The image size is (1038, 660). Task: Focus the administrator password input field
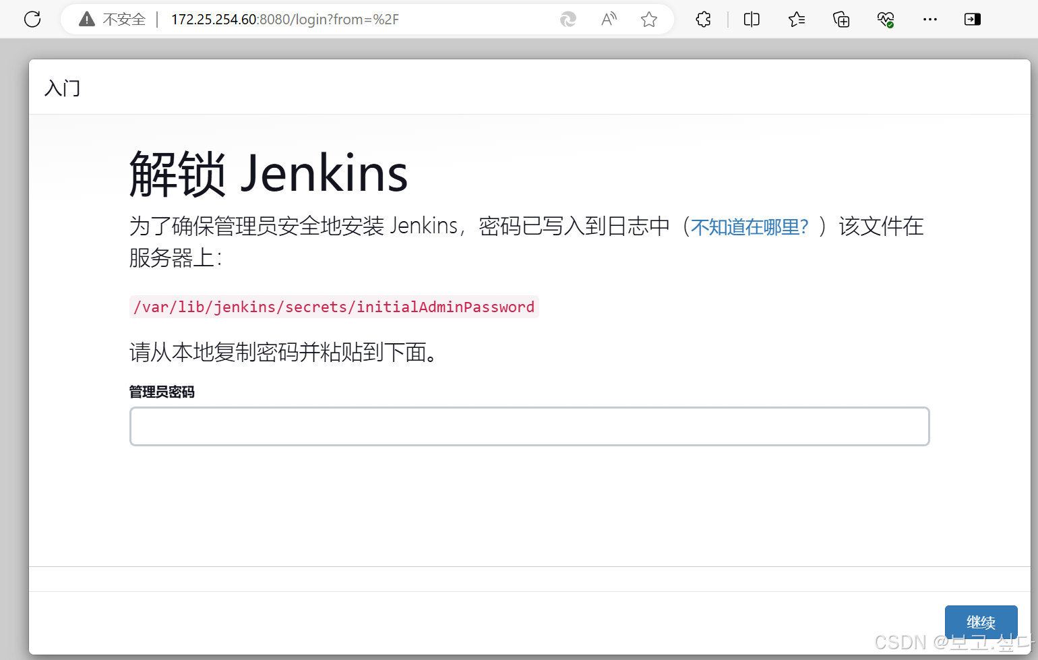530,426
